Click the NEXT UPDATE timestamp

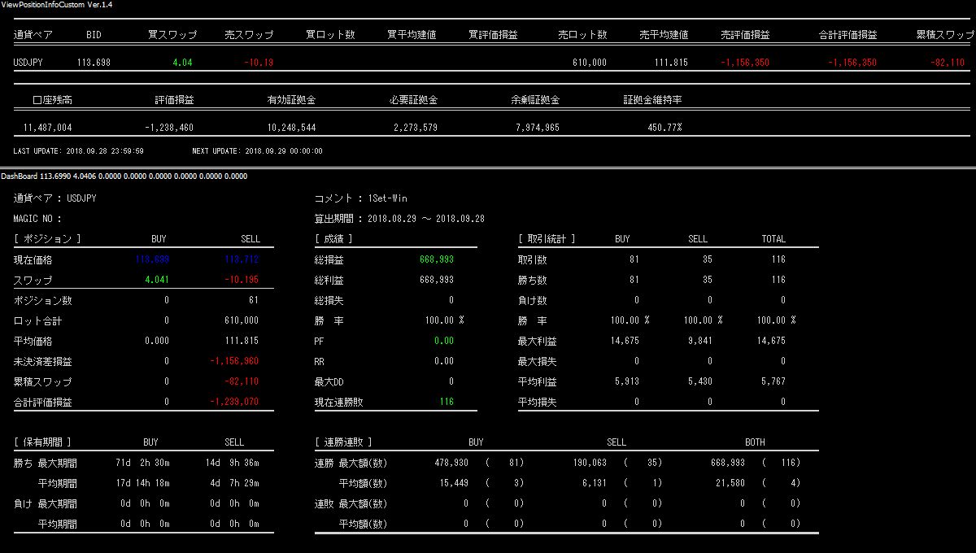pos(257,151)
